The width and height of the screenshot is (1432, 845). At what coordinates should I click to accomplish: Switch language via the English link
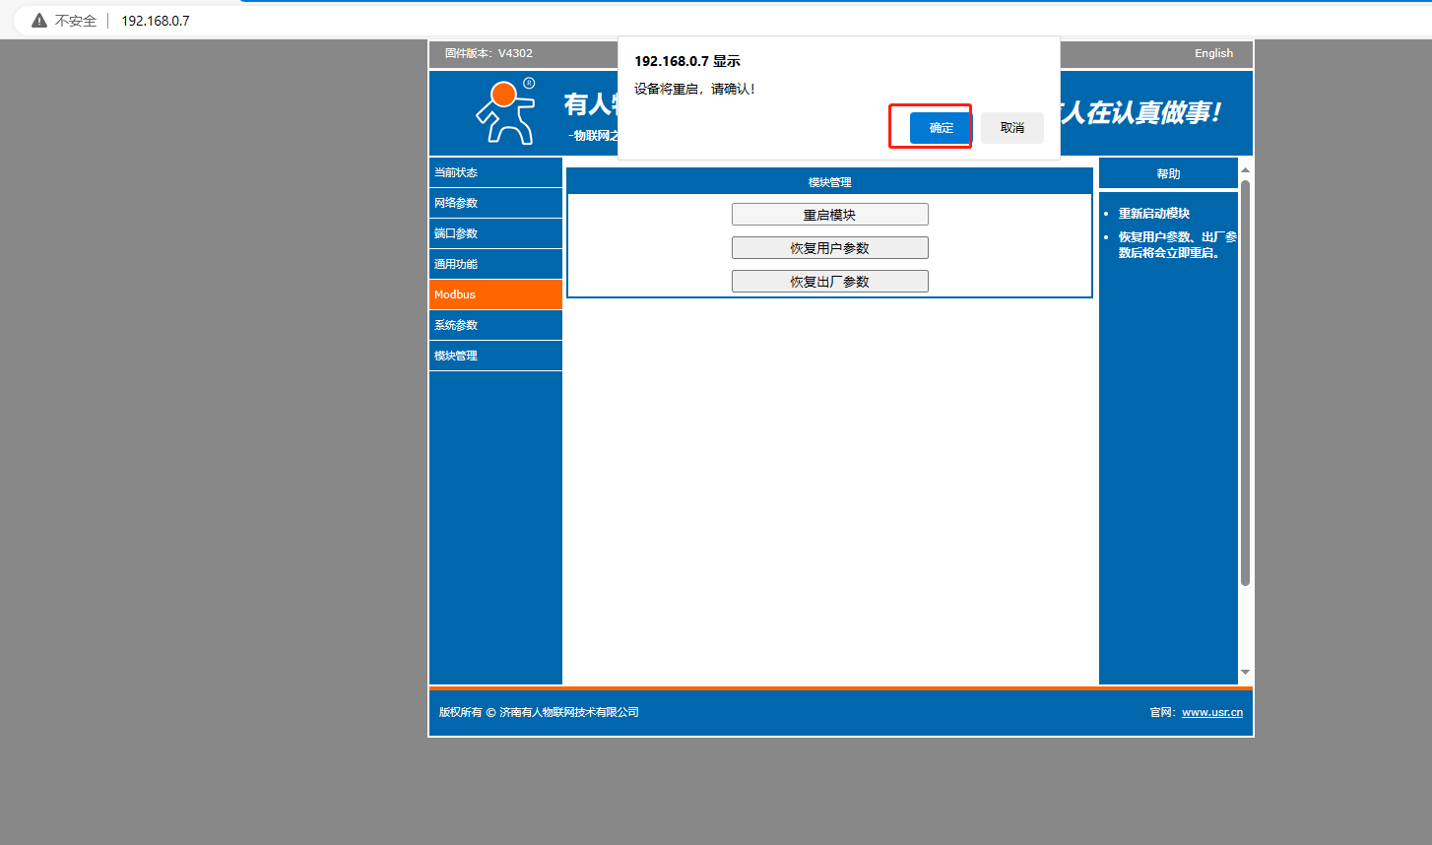coord(1213,53)
